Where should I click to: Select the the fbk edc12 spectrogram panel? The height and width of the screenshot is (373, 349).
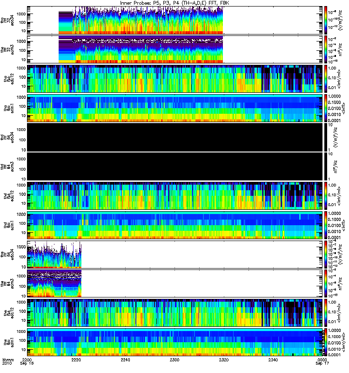[175, 313]
